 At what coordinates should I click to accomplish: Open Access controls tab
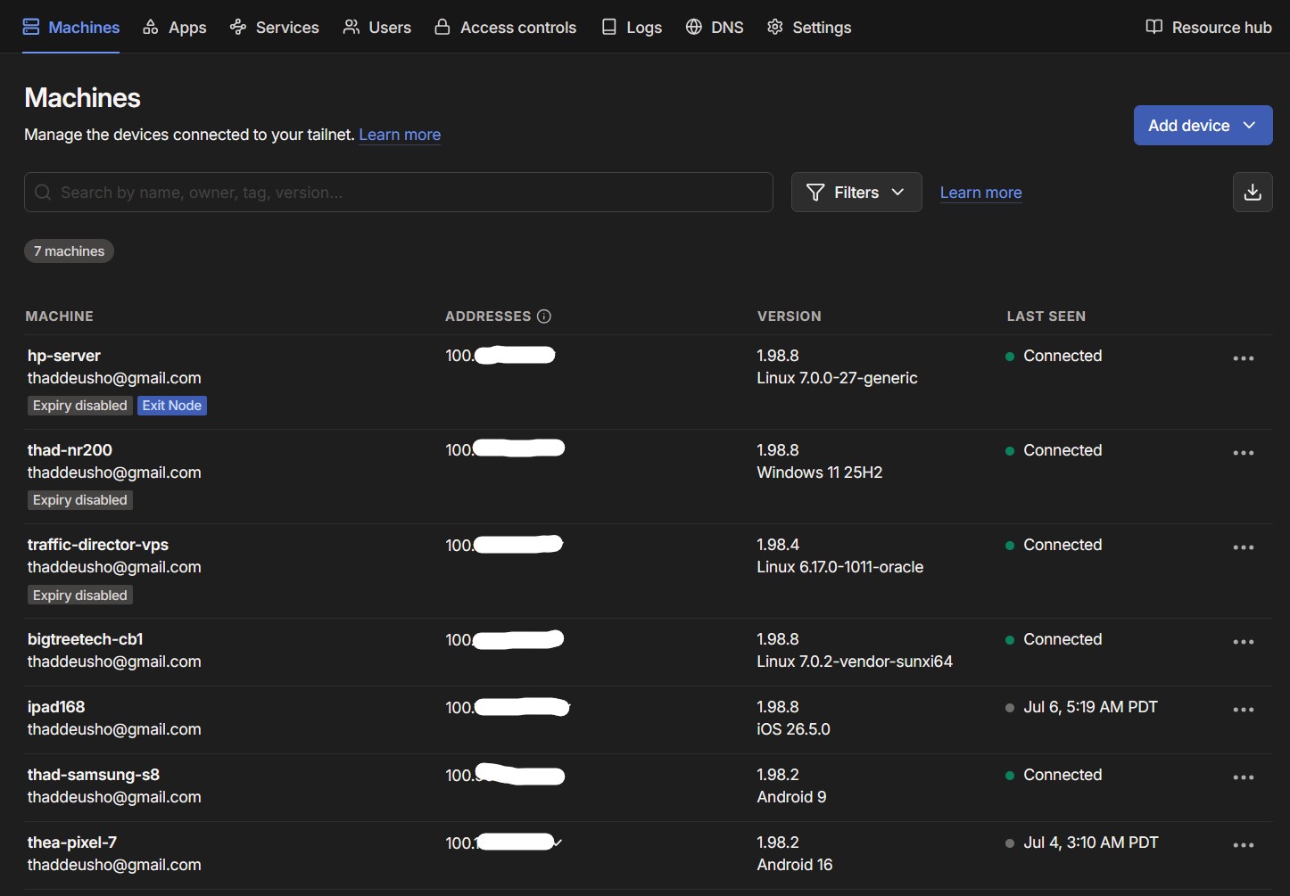pos(506,28)
